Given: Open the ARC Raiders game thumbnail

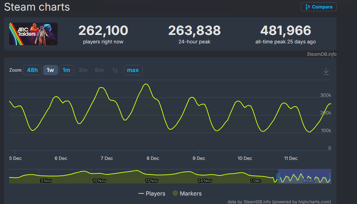Looking at the screenshot, I should 33,34.
